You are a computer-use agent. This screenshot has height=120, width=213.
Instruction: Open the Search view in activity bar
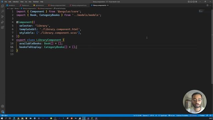coord(2,11)
